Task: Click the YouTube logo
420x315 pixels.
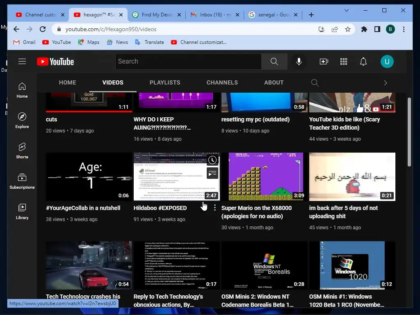Action: pyautogui.click(x=55, y=62)
